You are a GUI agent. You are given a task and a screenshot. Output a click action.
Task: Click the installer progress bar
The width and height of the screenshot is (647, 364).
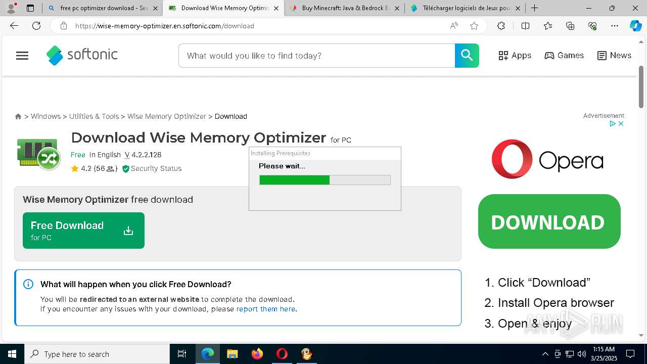tap(325, 180)
